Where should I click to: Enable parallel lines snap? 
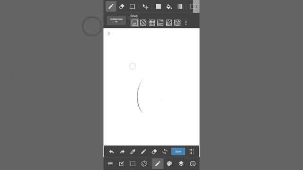point(143,23)
